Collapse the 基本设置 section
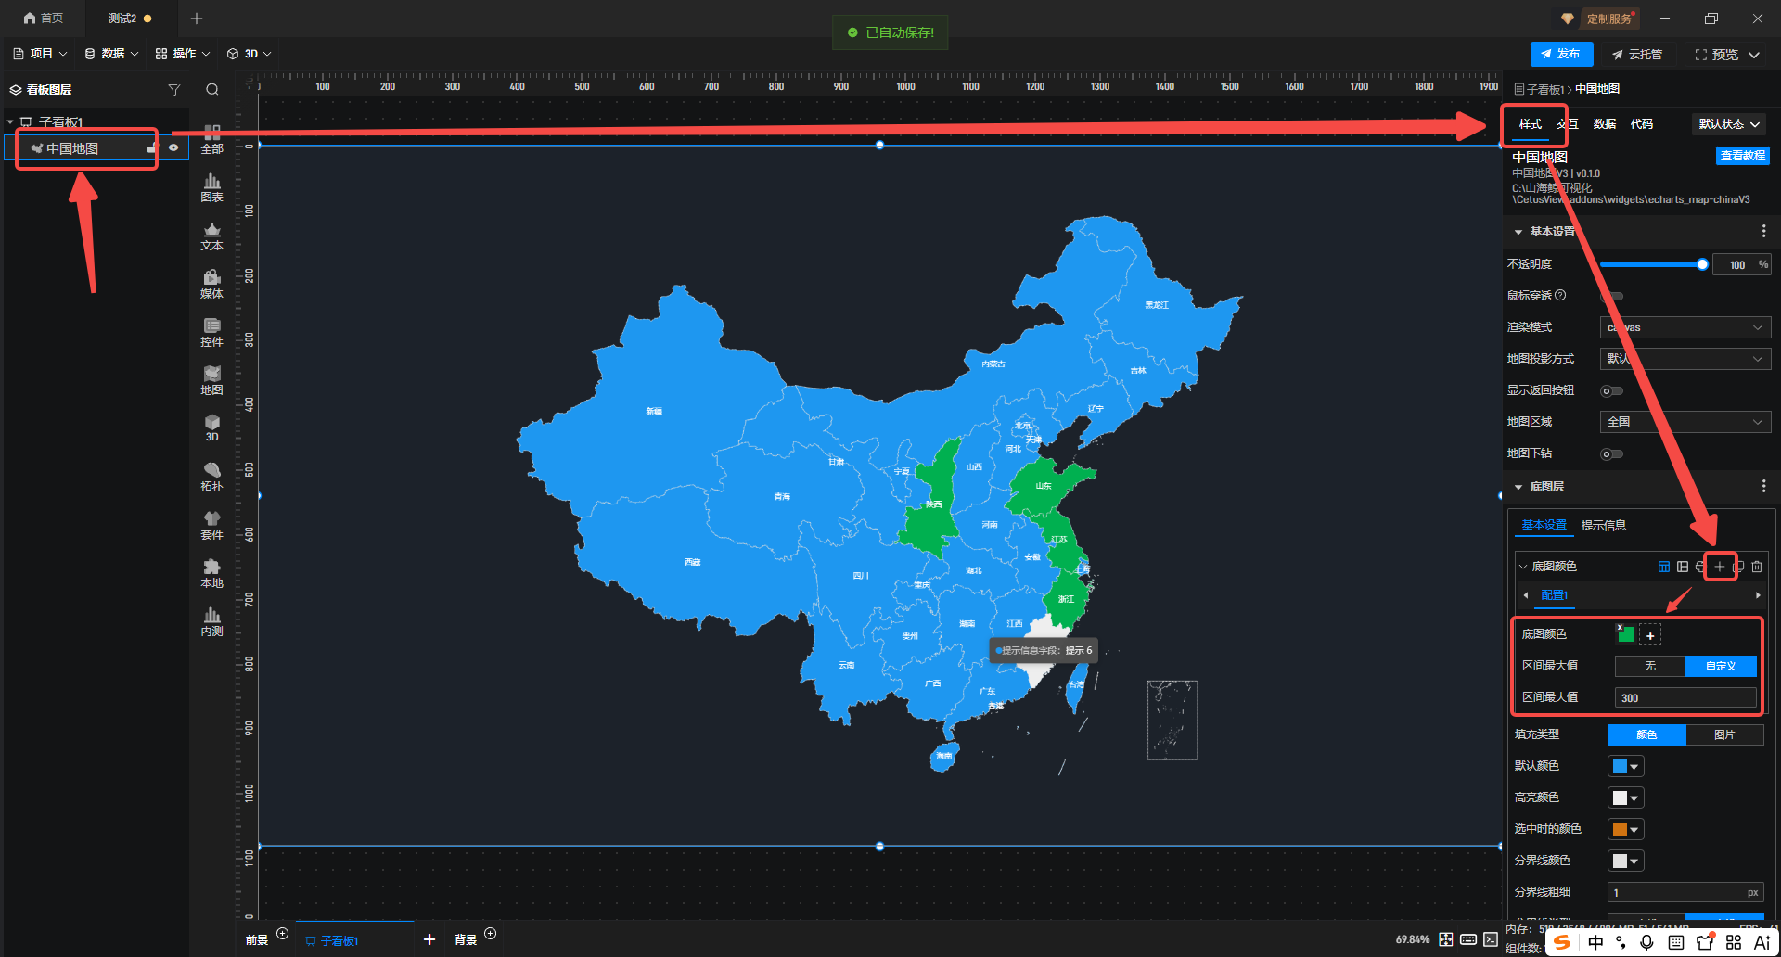Image resolution: width=1781 pixels, height=957 pixels. tap(1518, 232)
